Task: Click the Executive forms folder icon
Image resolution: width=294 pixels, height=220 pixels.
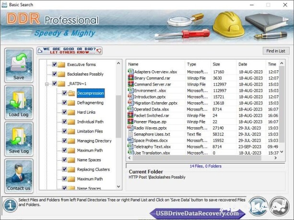Action: point(61,65)
